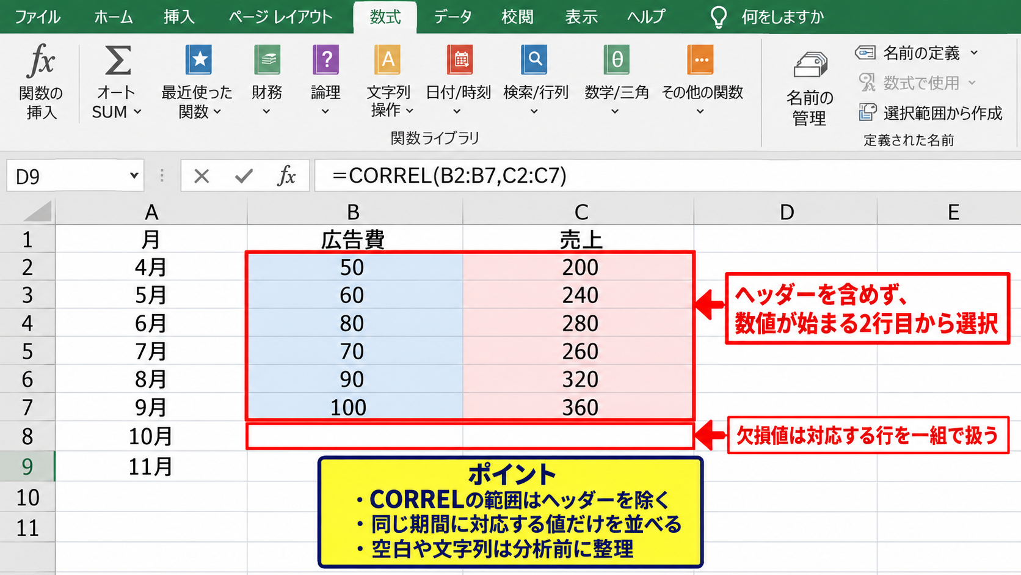
Task: Select cell containing 10月
Action: [x=151, y=436]
